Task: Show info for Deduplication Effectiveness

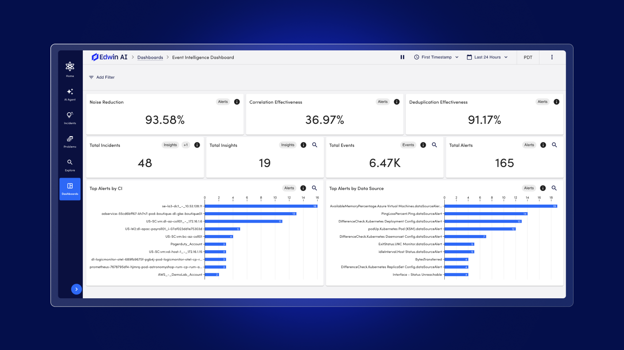Action: 556,102
